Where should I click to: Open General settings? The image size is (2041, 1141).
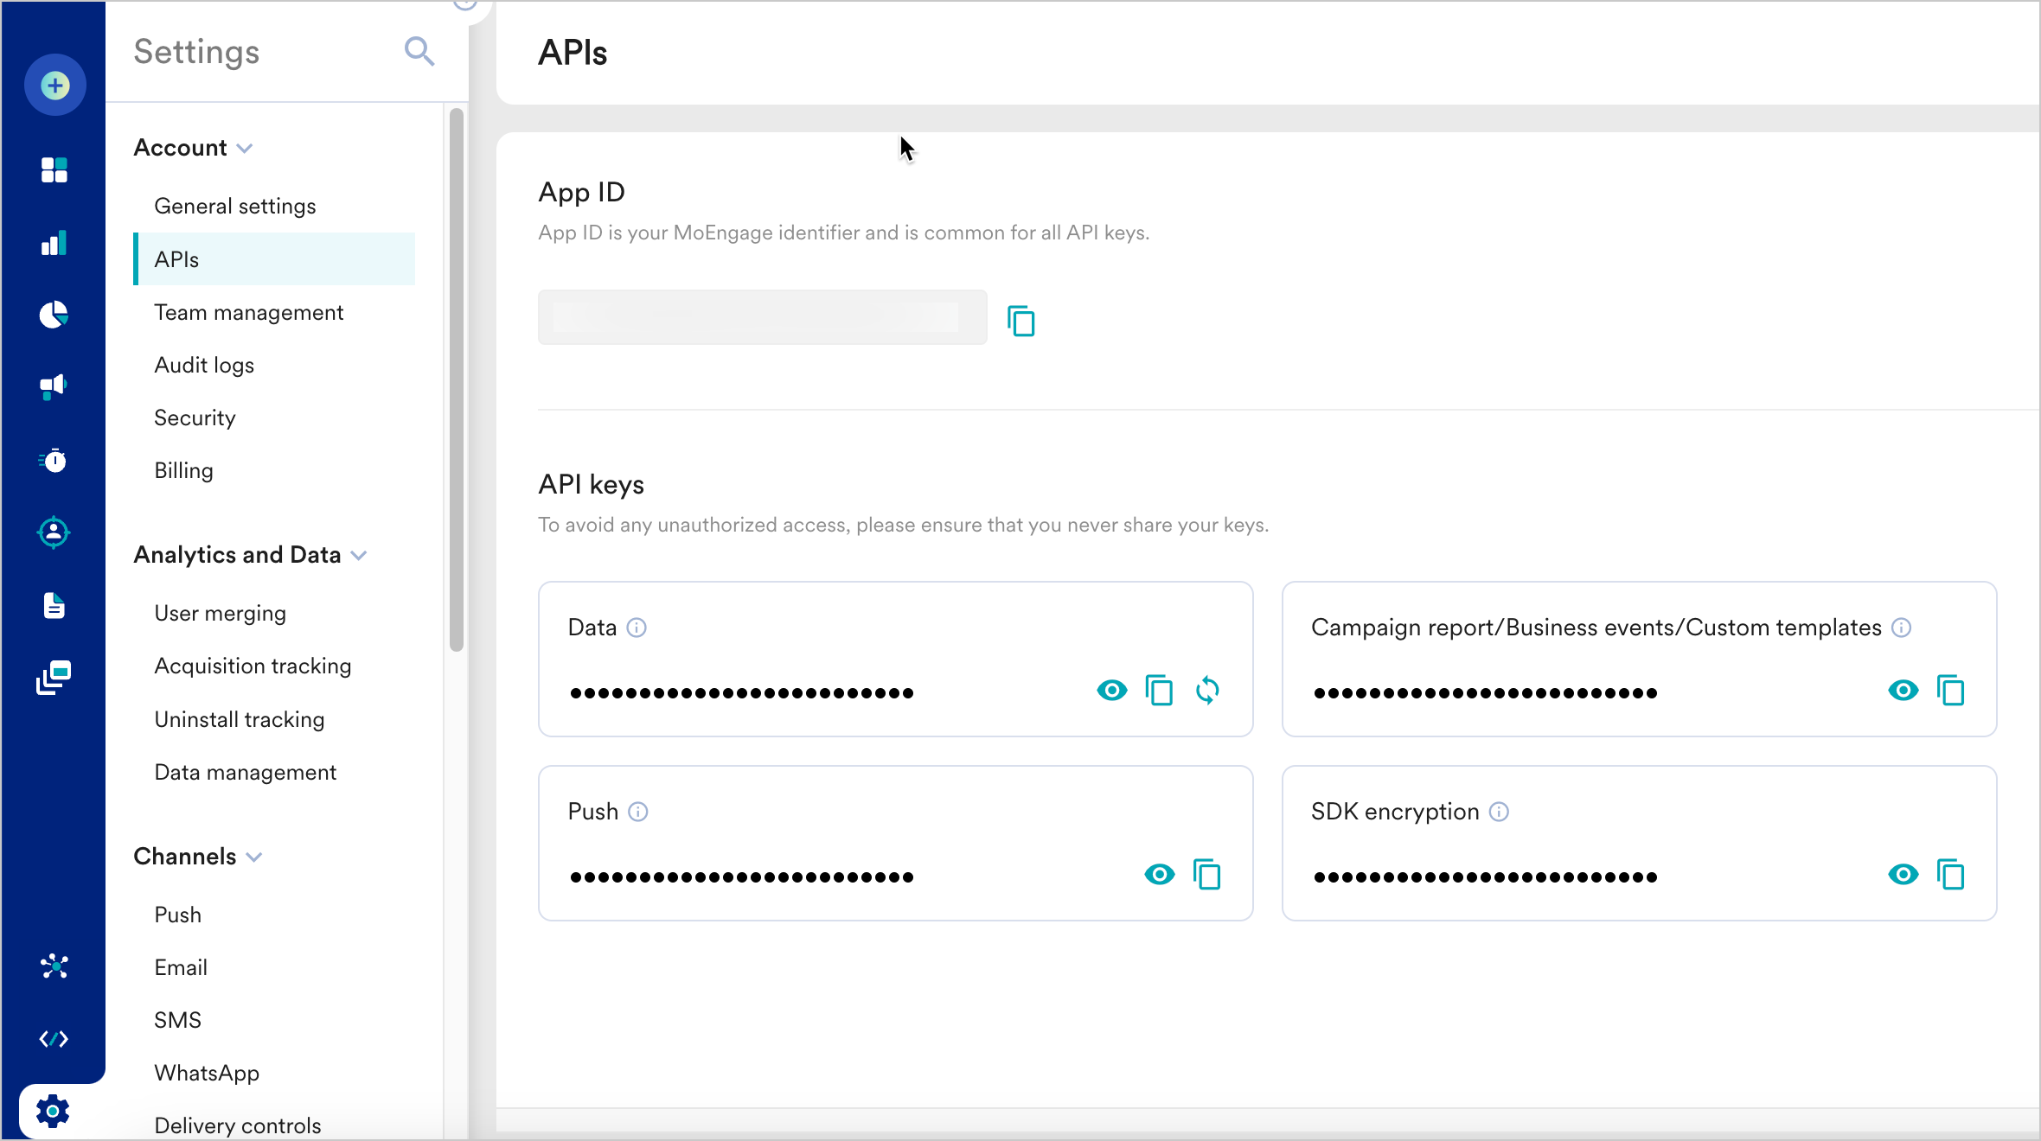235,206
